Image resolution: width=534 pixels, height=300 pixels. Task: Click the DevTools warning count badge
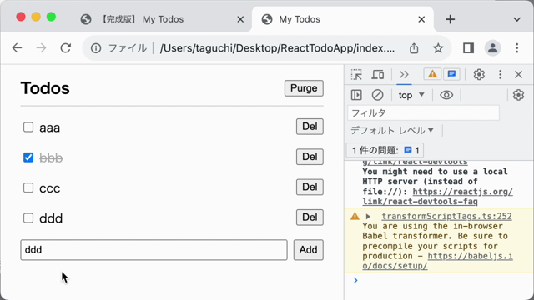pyautogui.click(x=432, y=74)
